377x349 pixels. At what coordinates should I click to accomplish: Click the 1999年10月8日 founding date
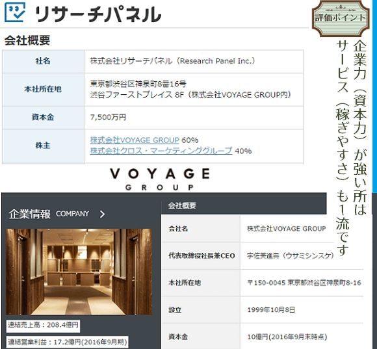click(271, 310)
